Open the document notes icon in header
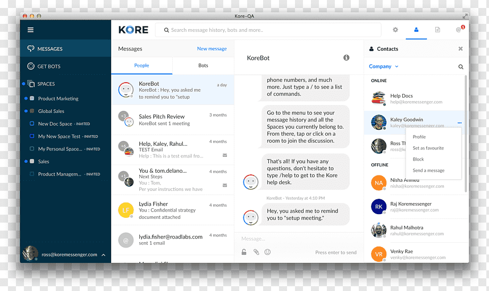Viewport: 489px width, 291px height. click(x=437, y=30)
